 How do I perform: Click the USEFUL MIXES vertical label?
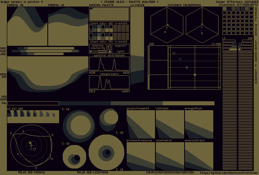(256, 21)
